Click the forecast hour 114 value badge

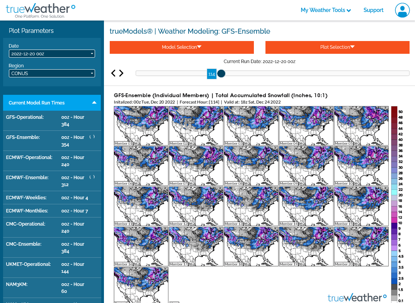pos(211,74)
